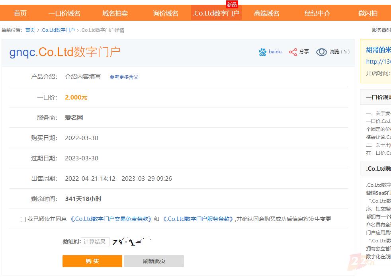The image size is (391, 277).
Task: Open the 微闪拍 tab
Action: tap(368, 13)
